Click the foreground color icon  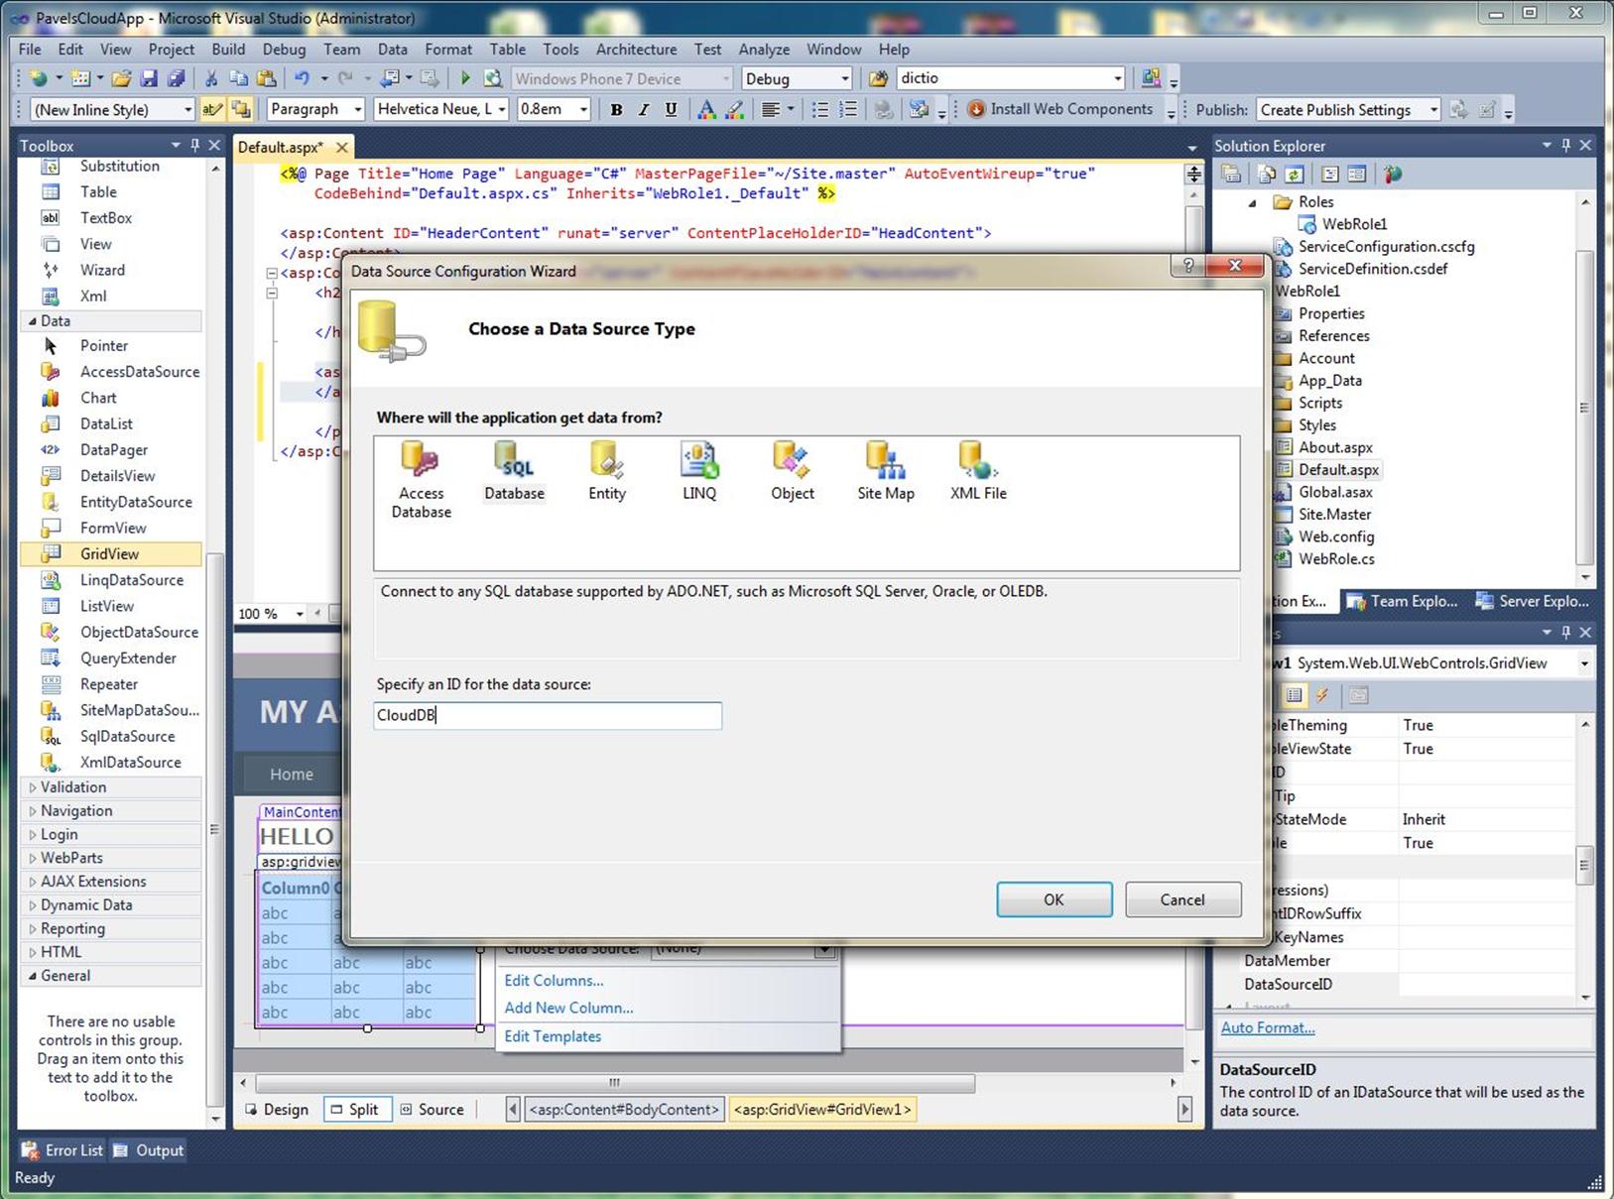click(x=706, y=110)
